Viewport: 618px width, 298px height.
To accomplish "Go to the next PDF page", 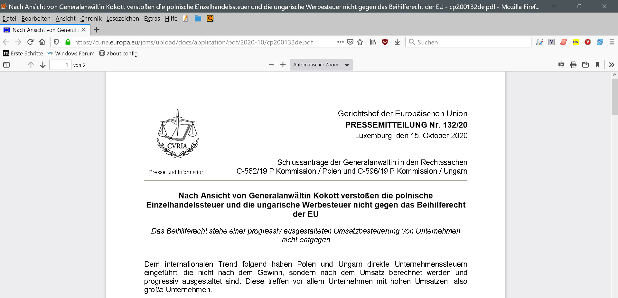I will [43, 65].
